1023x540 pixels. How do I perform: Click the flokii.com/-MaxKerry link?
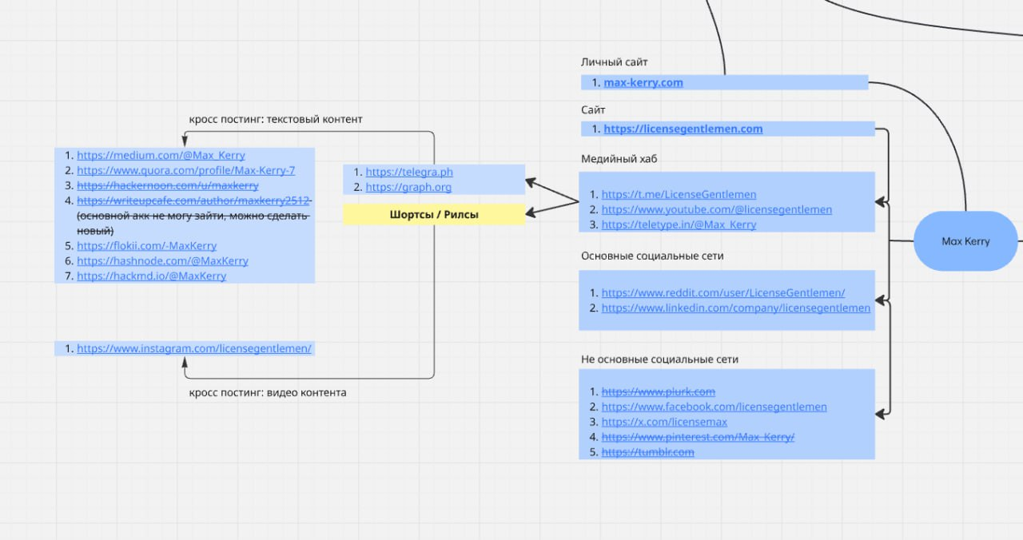tap(146, 246)
